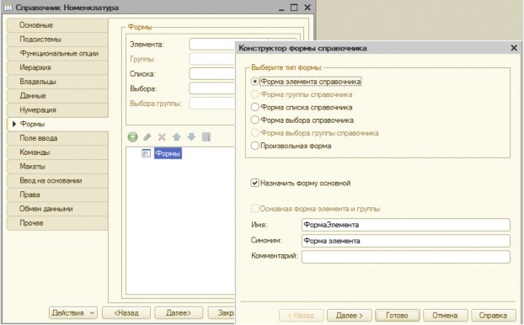This screenshot has width=524, height=325.
Task: Close the Конструктор формы справочника dialog
Action: pos(514,48)
